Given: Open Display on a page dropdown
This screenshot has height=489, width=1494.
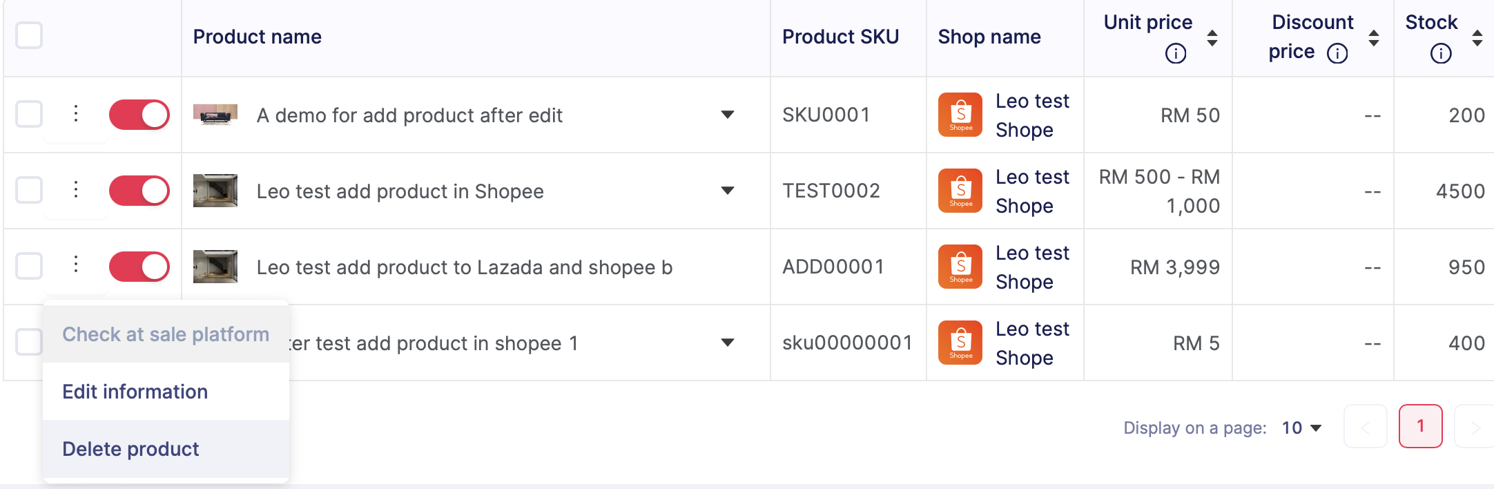Looking at the screenshot, I should 1301,428.
